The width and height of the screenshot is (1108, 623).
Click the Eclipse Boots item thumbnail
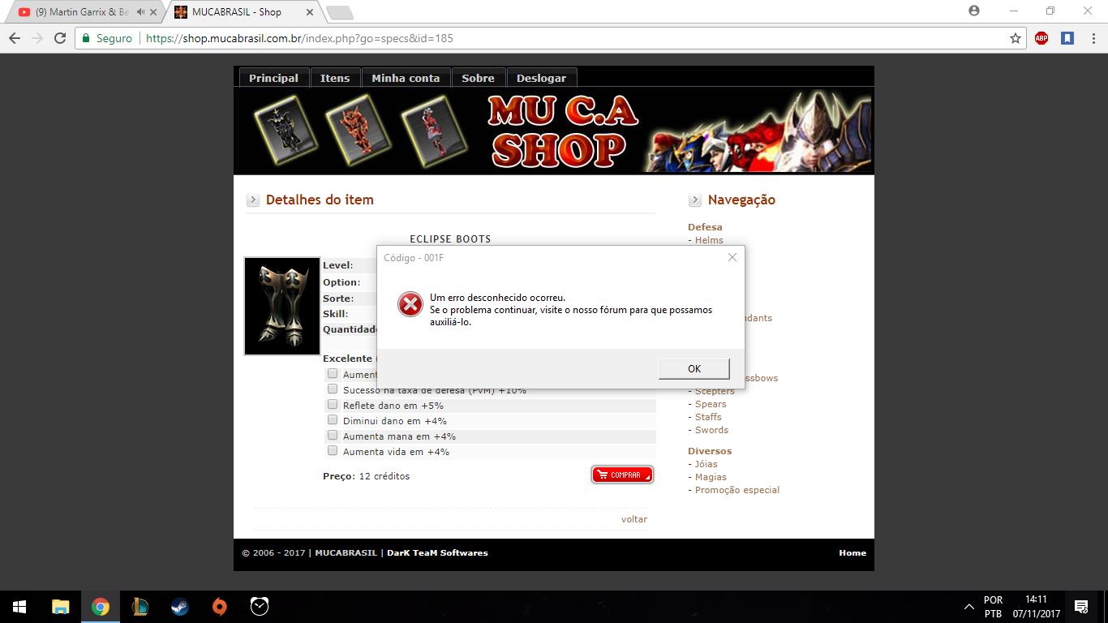(x=282, y=307)
